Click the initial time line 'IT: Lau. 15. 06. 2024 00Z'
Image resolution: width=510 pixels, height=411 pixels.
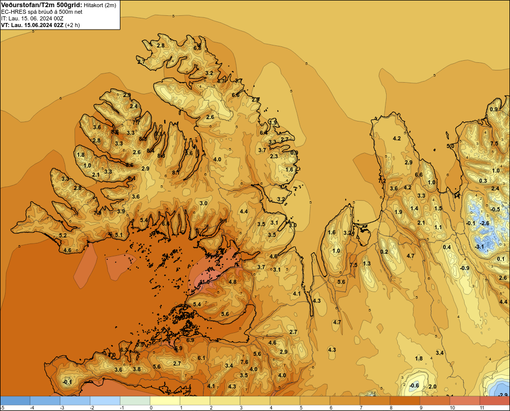(x=32, y=18)
